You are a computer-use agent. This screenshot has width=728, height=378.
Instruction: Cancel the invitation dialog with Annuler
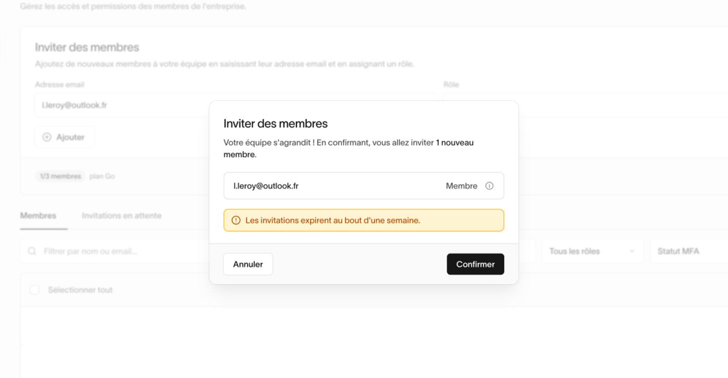point(248,264)
